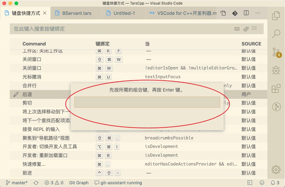The height and width of the screenshot is (187, 285).
Task: Toggle Sort by Precedence in the search bar
Action: pos(246,29)
